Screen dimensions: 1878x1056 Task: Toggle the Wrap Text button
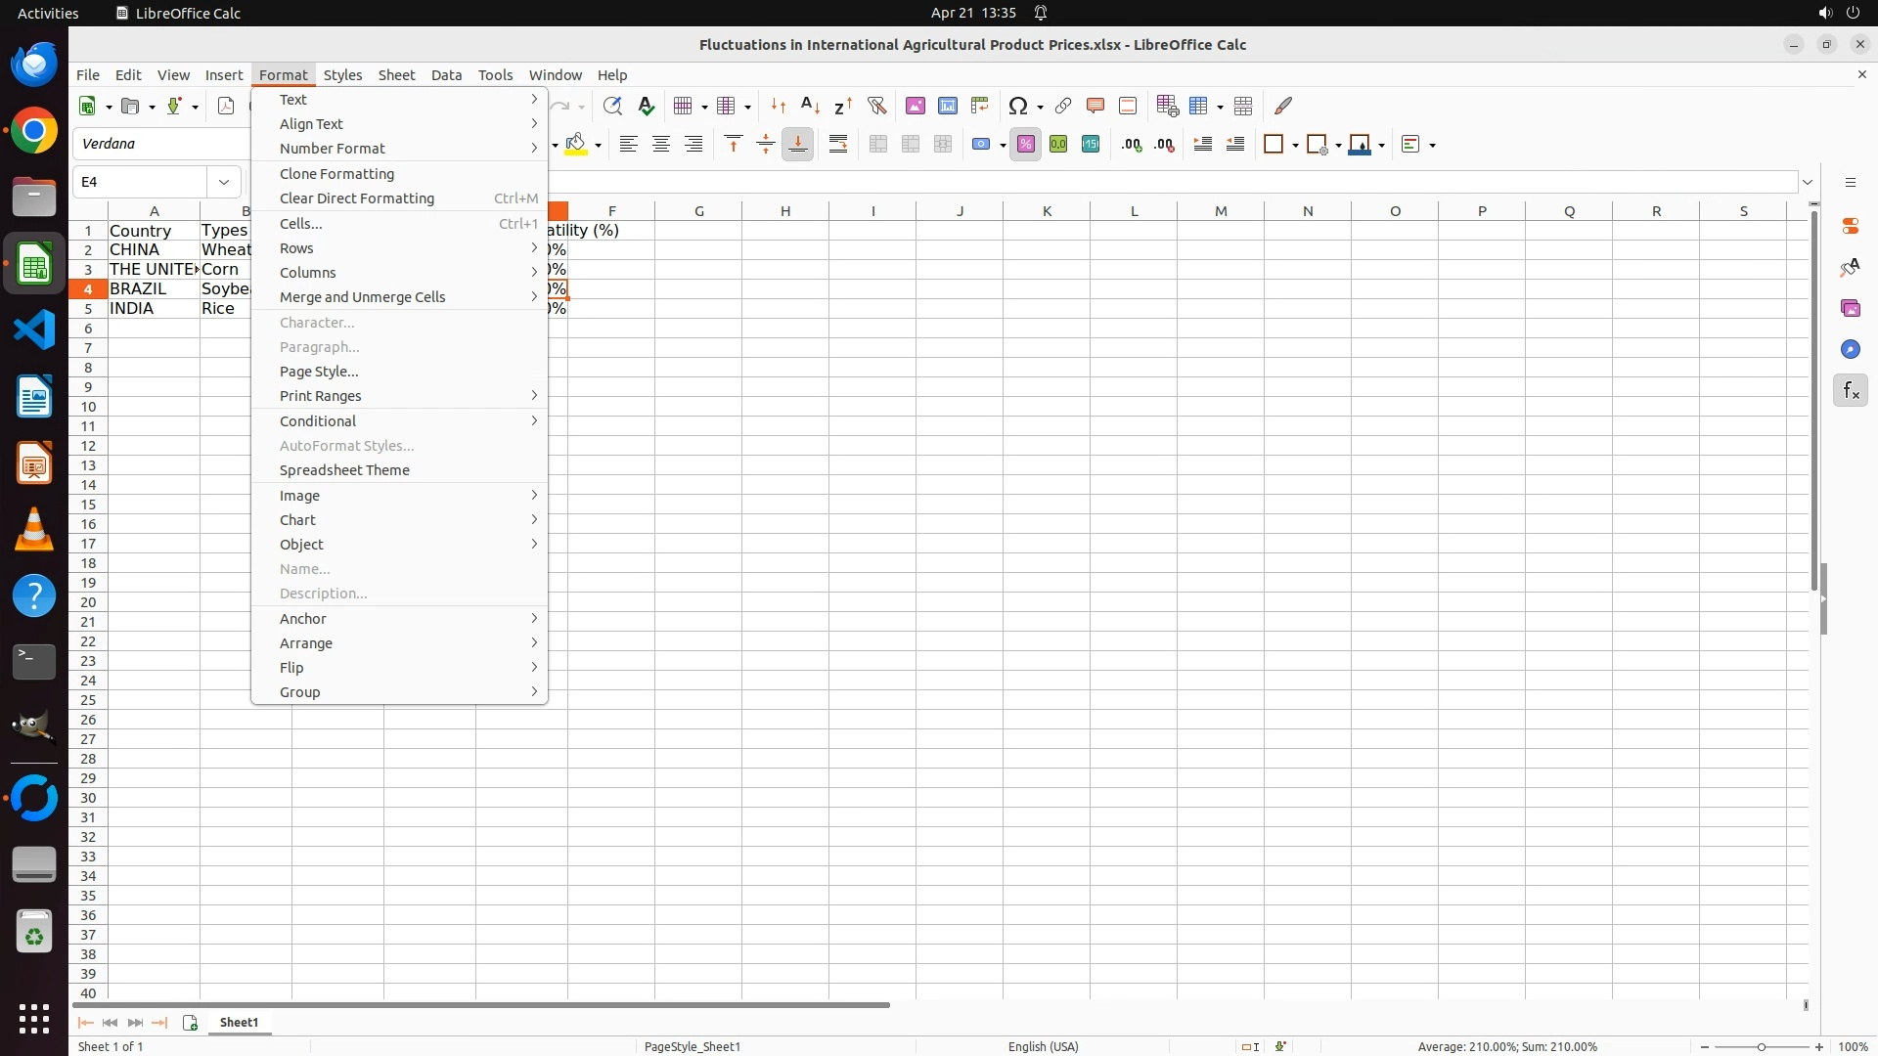coord(838,145)
